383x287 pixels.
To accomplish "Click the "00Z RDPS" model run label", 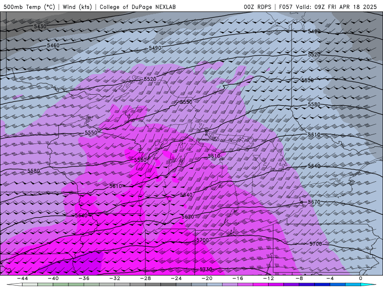I will coord(258,7).
